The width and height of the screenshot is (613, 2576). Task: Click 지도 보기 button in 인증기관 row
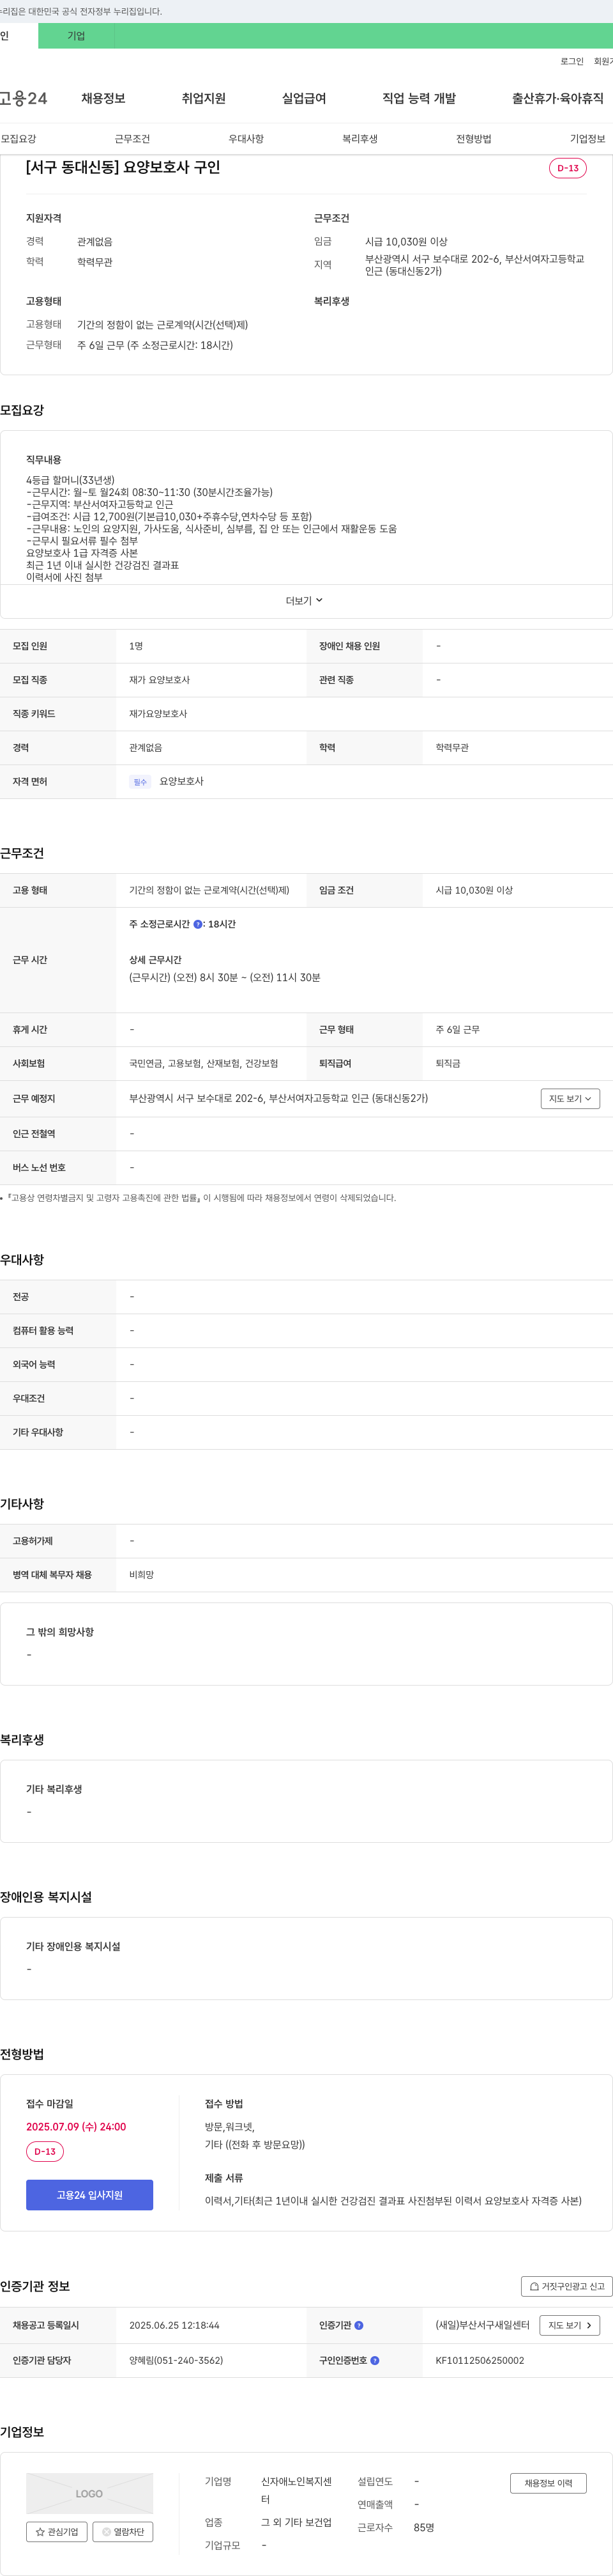[x=570, y=2325]
